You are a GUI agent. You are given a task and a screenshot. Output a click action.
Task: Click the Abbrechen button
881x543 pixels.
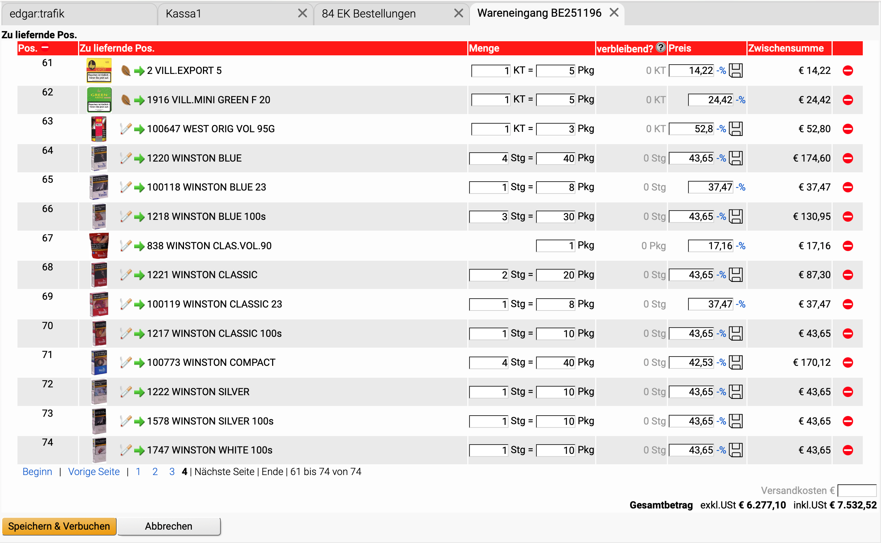169,526
